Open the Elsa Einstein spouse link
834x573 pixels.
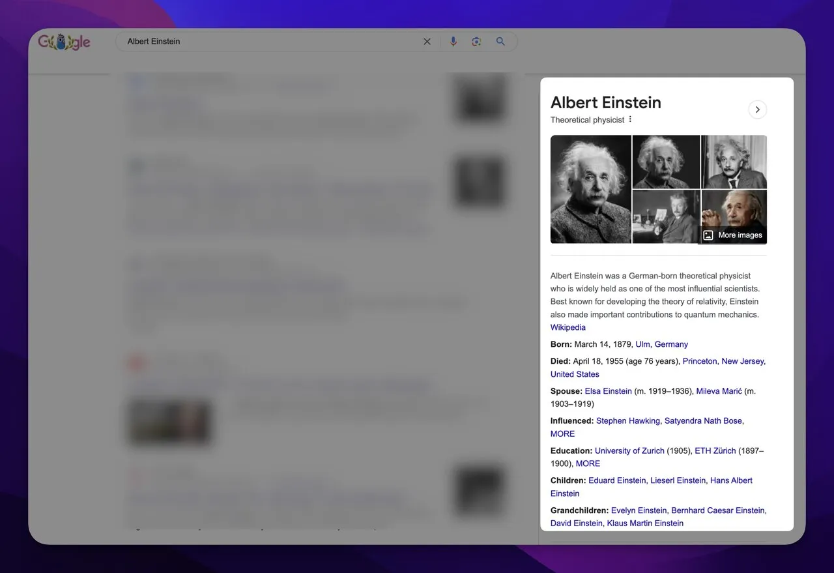pos(609,391)
